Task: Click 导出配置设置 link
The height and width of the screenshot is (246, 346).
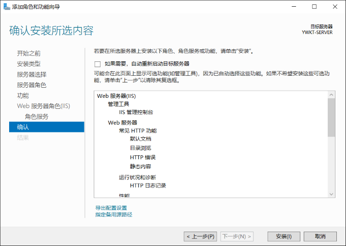Action: 111,208
